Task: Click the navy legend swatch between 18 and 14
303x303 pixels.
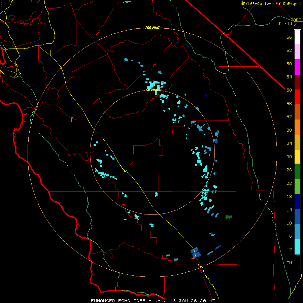Action: [297, 202]
